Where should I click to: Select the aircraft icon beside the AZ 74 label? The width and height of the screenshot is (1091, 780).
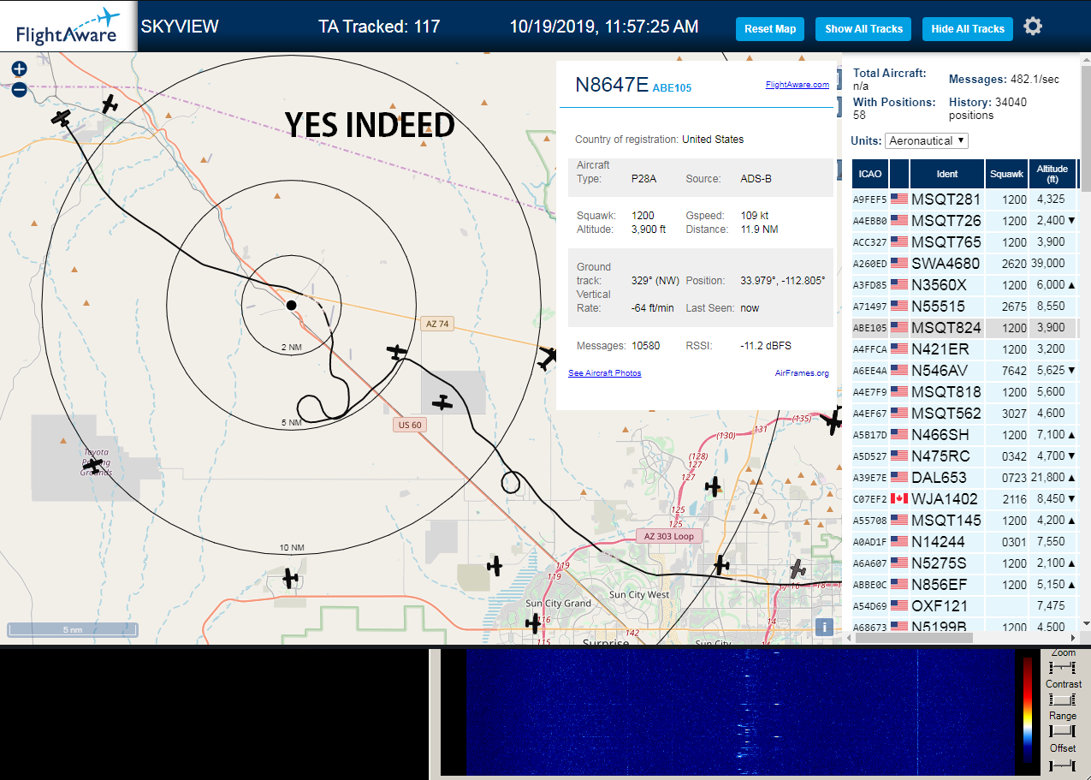click(x=396, y=351)
